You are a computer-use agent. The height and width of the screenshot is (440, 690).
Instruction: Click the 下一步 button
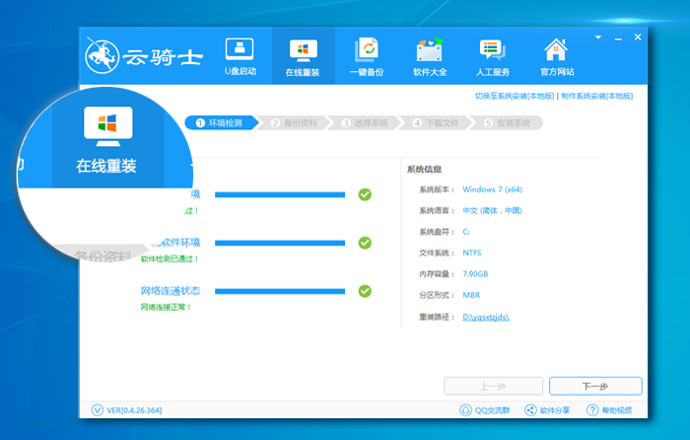point(595,387)
